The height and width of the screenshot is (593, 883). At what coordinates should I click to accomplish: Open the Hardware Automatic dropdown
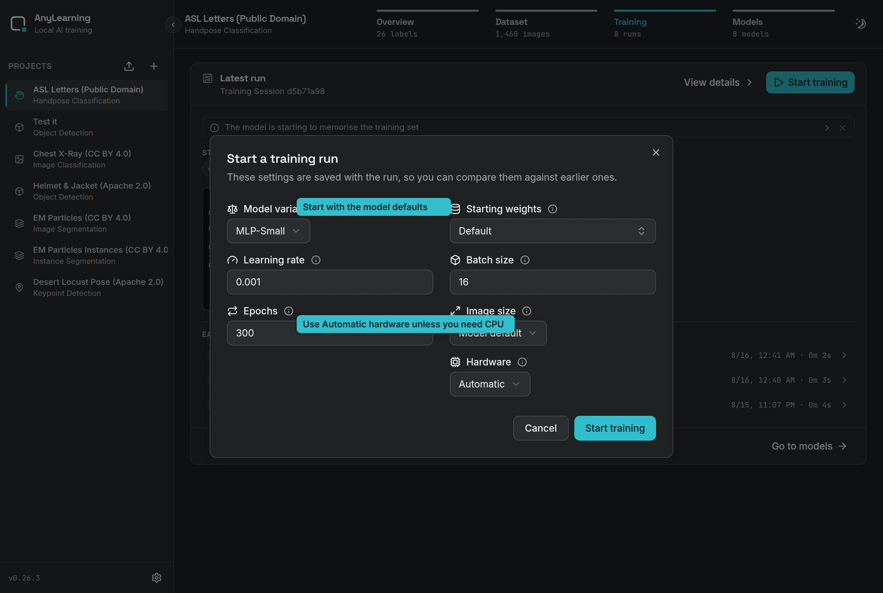point(490,384)
